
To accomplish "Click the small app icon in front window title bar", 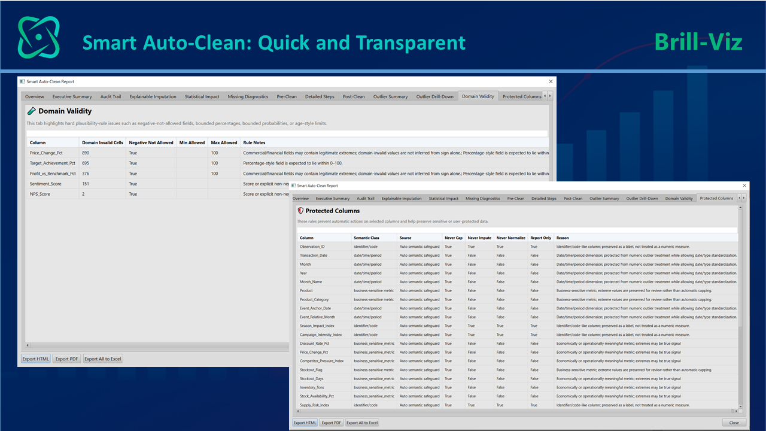I will pos(293,186).
